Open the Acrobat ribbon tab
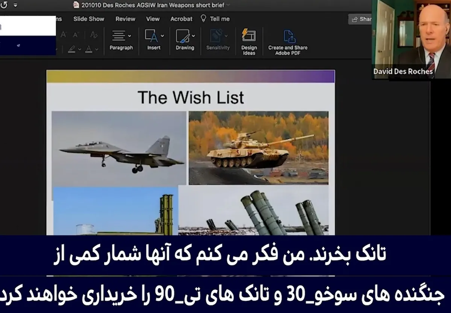This screenshot has width=451, height=313. [181, 19]
